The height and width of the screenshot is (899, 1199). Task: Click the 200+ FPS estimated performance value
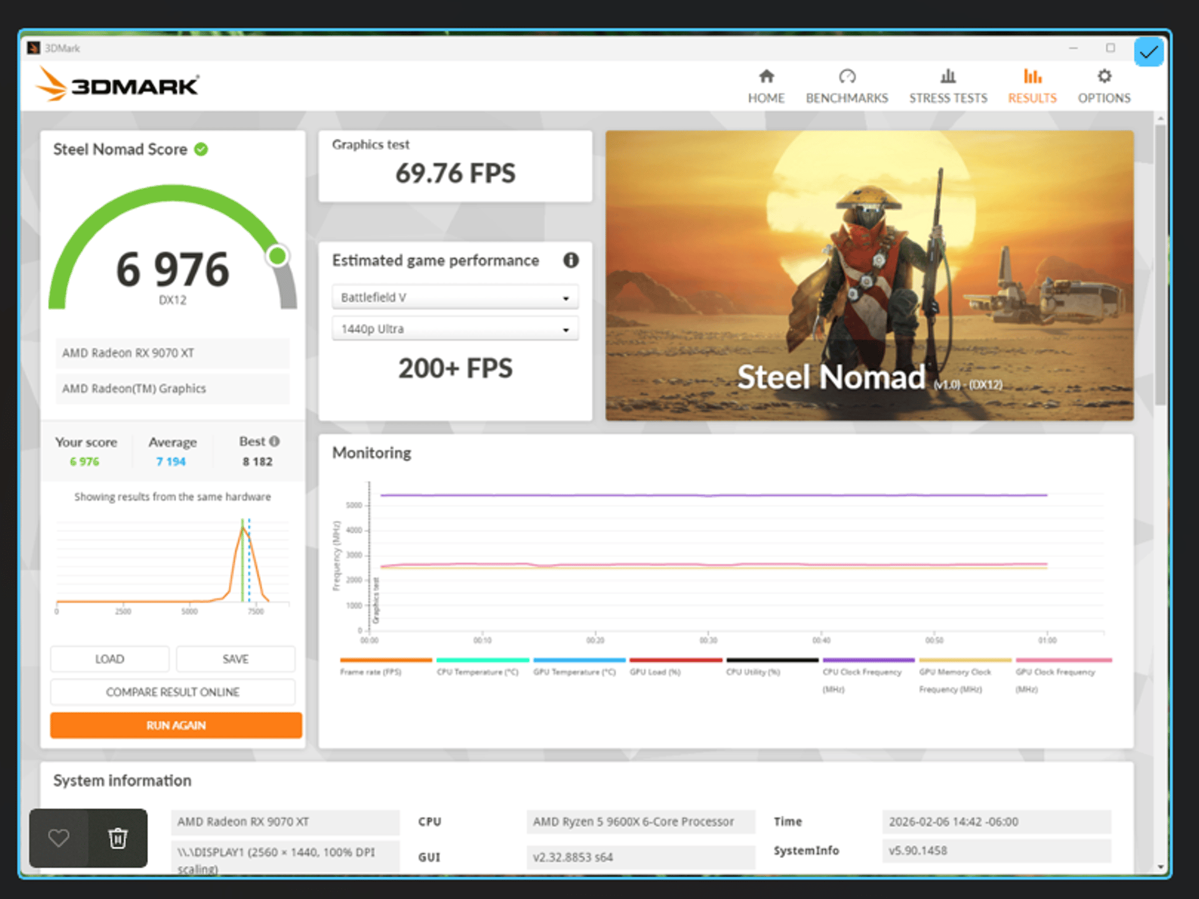point(455,369)
